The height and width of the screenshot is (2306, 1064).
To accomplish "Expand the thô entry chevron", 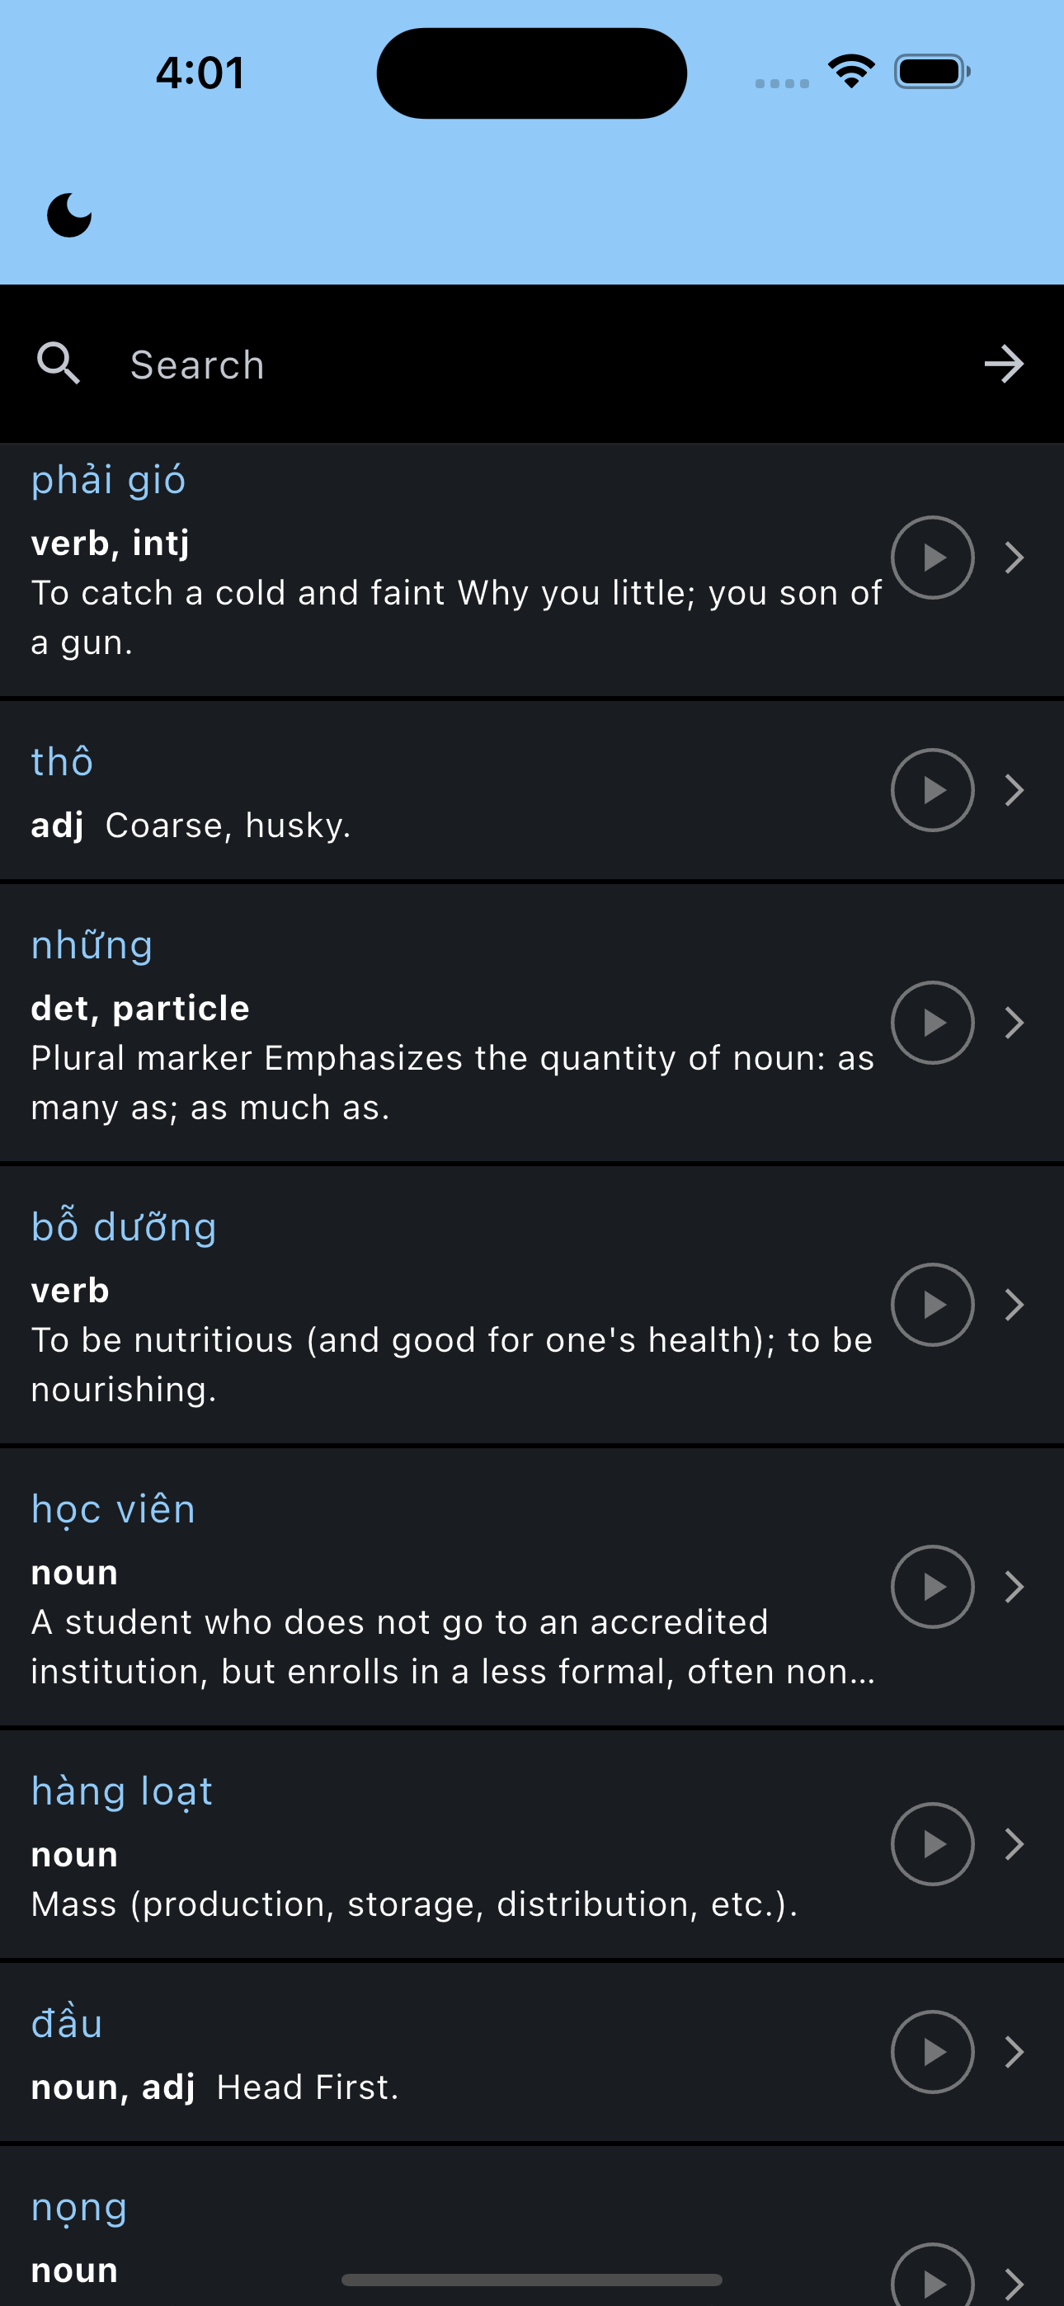I will 1014,789.
